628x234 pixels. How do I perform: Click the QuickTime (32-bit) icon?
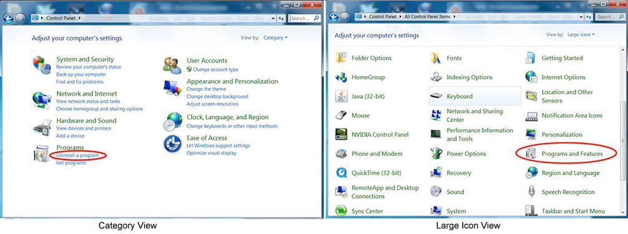(x=341, y=173)
